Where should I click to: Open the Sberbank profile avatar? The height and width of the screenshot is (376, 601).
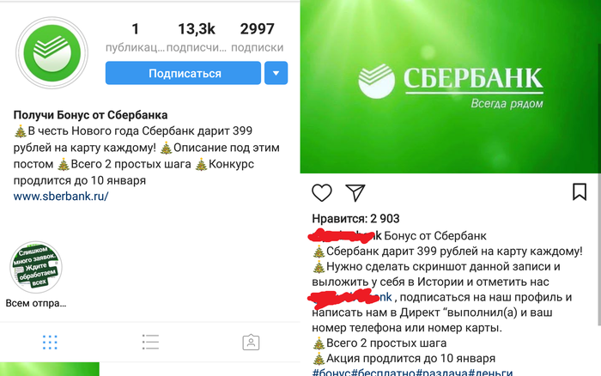pyautogui.click(x=52, y=53)
